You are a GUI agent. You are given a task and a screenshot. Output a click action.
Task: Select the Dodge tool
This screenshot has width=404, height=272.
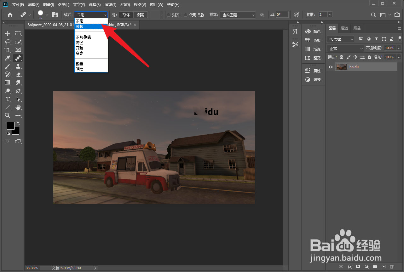click(8, 91)
